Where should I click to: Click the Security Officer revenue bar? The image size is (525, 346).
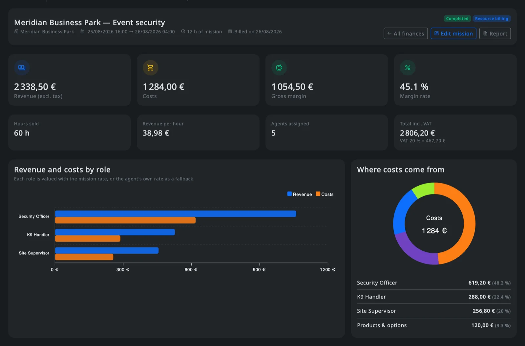pos(176,214)
